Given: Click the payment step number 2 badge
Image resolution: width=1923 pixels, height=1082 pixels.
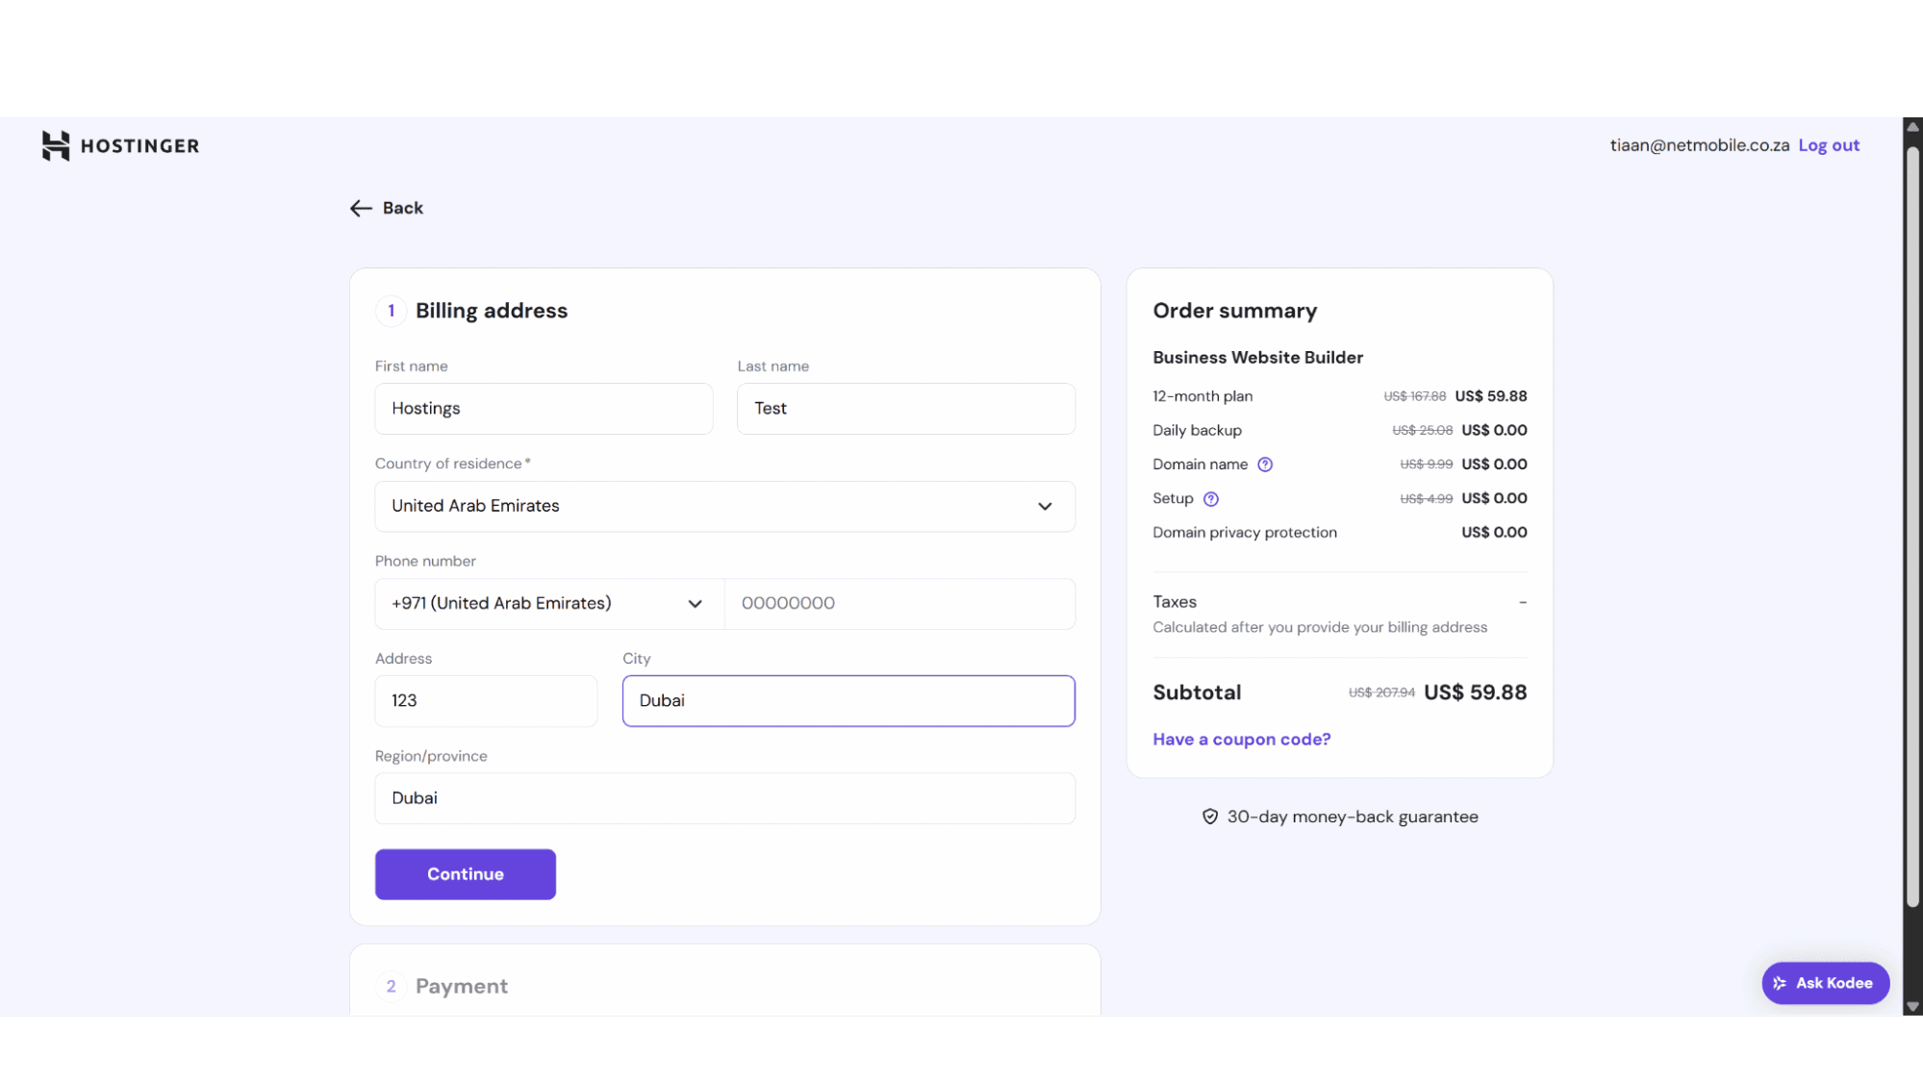Looking at the screenshot, I should [391, 987].
